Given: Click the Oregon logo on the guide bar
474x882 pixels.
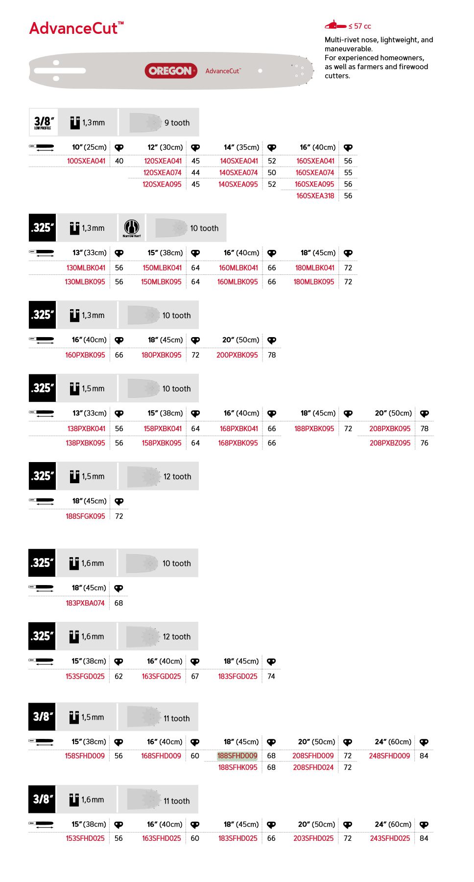Looking at the screenshot, I should coord(171,71).
